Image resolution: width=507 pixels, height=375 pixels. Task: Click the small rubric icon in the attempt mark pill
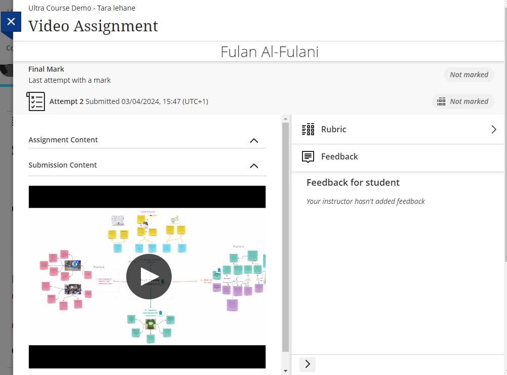[441, 101]
